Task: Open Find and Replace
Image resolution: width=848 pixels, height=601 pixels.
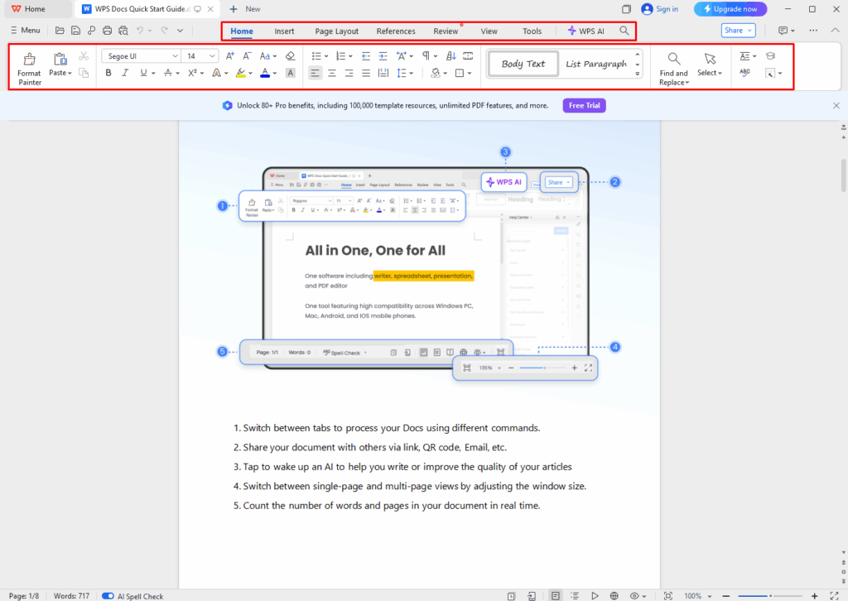Action: coord(673,66)
